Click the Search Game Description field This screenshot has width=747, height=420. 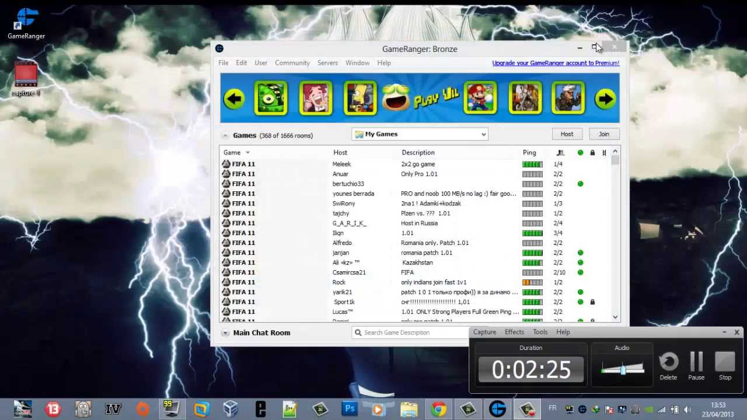[411, 332]
